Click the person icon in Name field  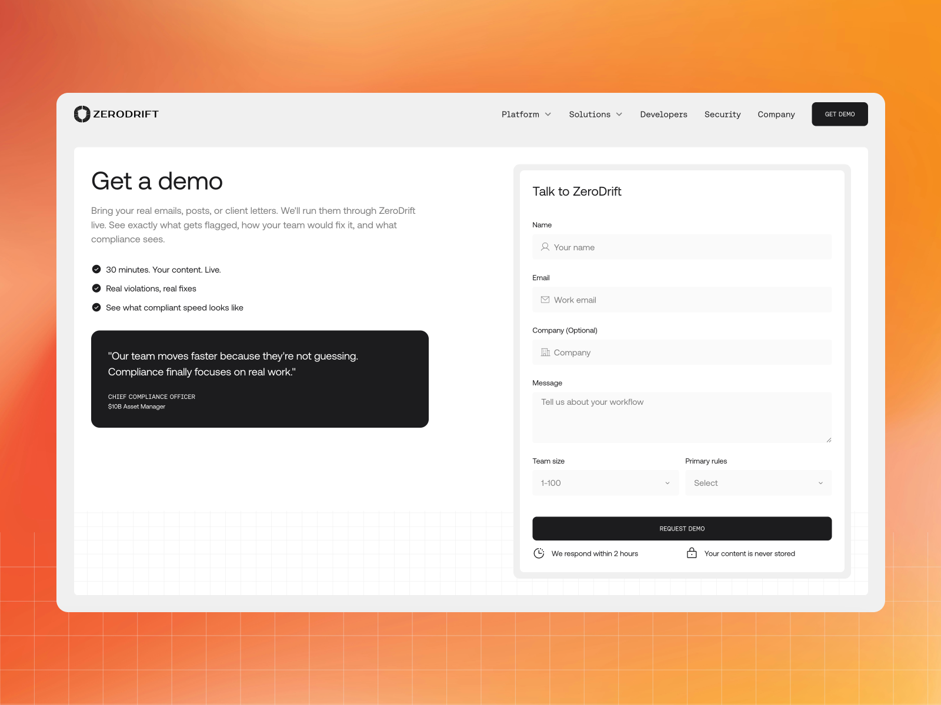tap(545, 247)
